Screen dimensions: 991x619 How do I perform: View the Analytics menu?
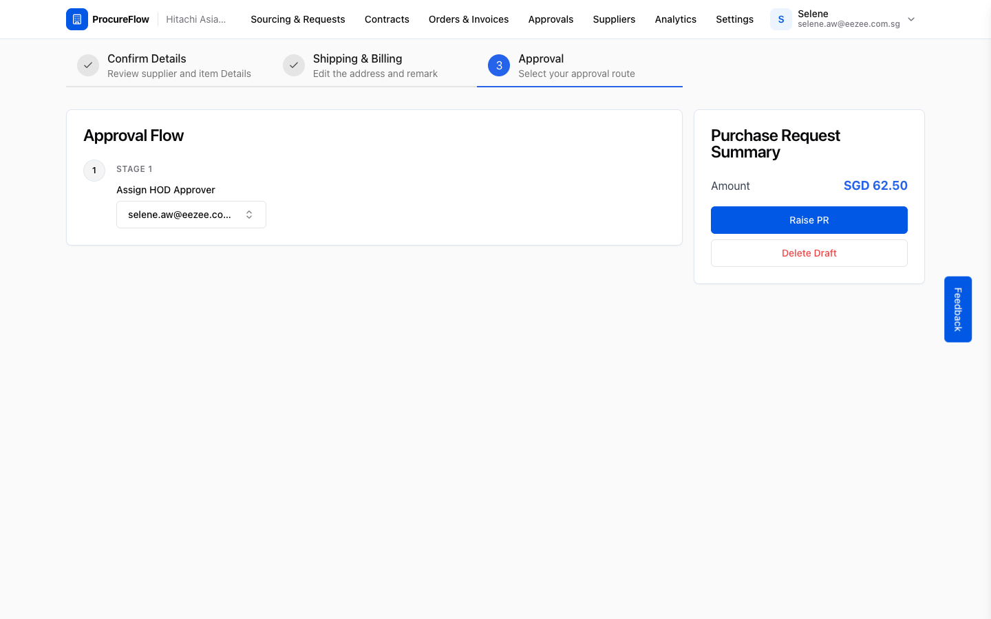(x=676, y=19)
